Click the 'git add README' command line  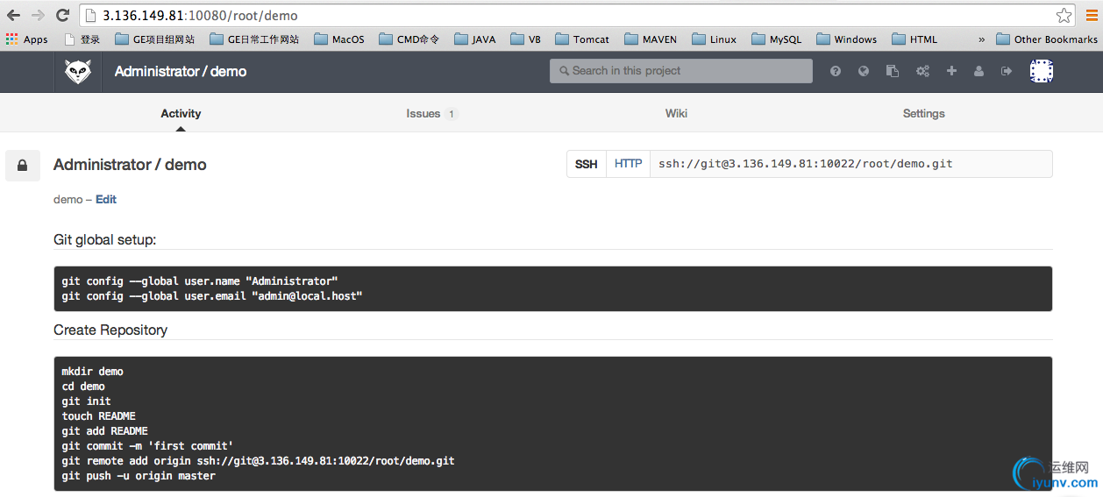pos(104,431)
